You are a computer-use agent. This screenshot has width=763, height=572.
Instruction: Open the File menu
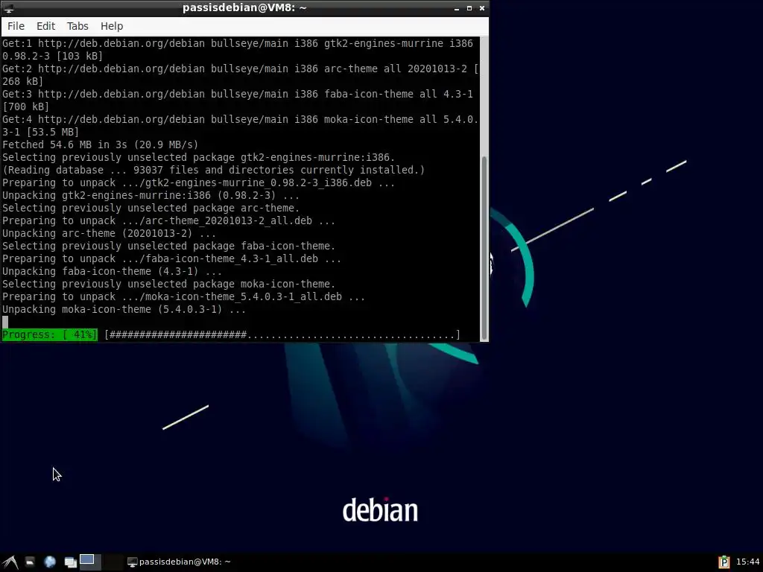click(x=16, y=26)
